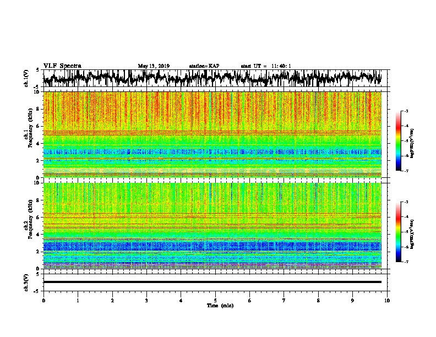Click the ch.1 color bar log(PSD) units label
The height and width of the screenshot is (337, 436).
pyautogui.click(x=412, y=144)
